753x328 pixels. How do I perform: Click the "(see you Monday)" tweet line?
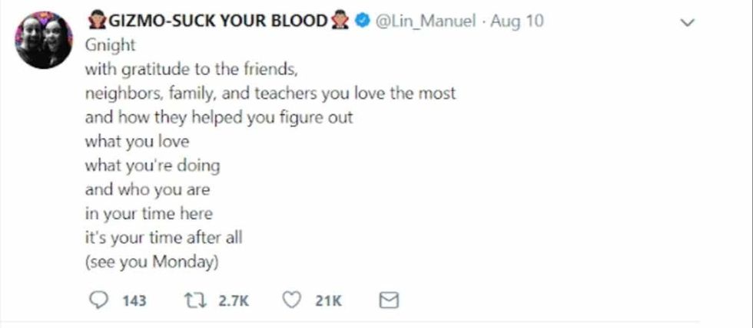[x=152, y=261]
